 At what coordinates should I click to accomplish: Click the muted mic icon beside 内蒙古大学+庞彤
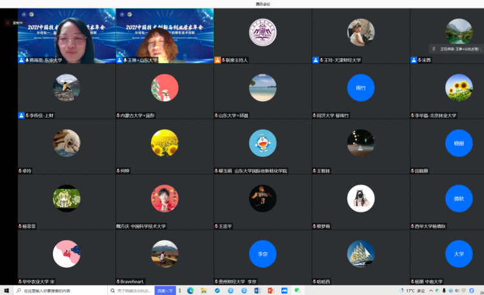[x=118, y=116]
